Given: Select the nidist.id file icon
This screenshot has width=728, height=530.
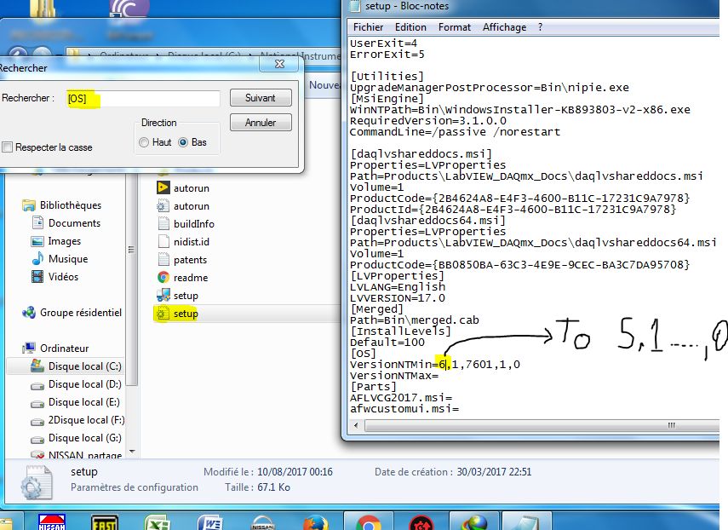Looking at the screenshot, I should [163, 241].
